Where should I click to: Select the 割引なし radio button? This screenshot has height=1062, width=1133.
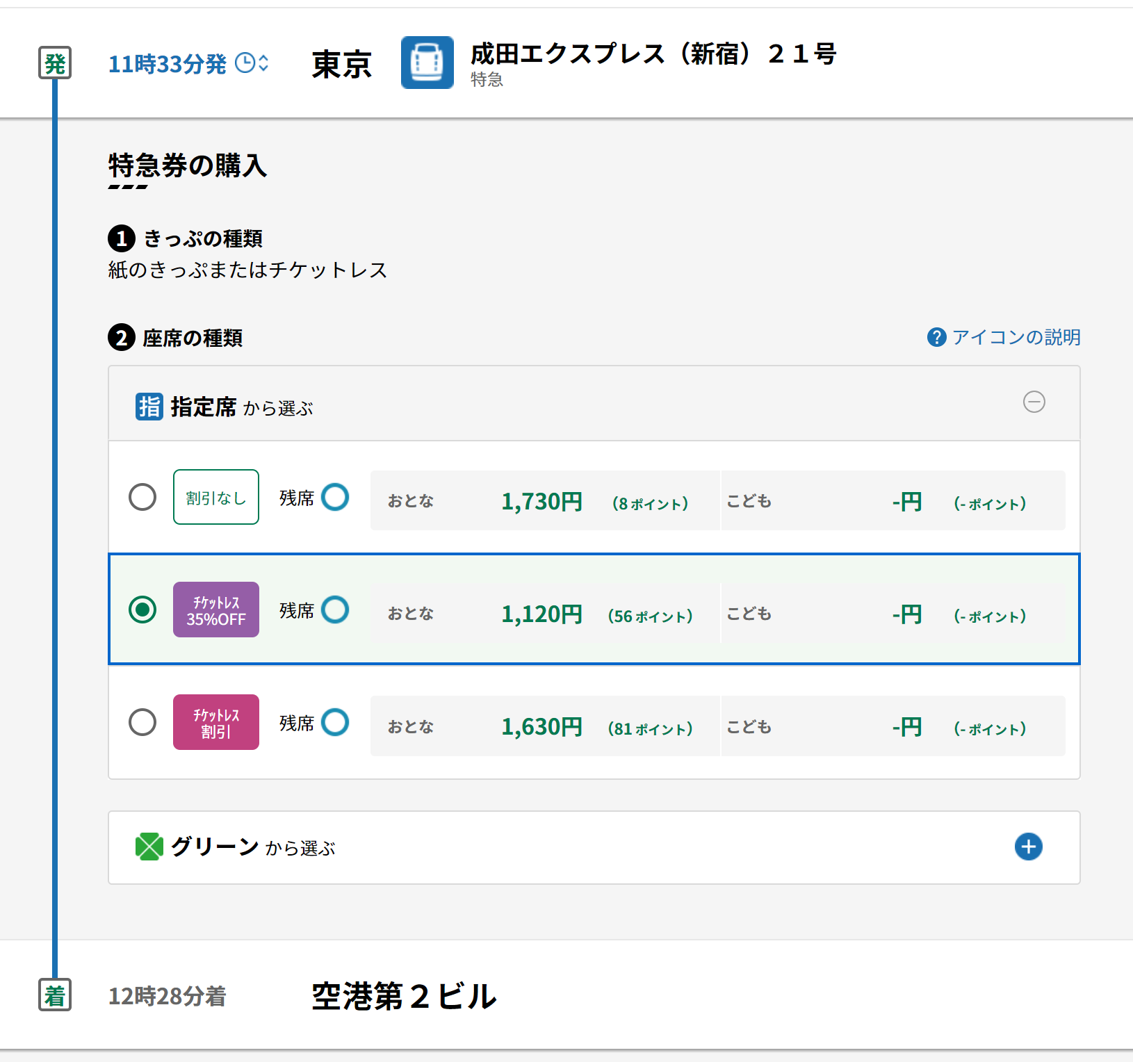pos(142,497)
